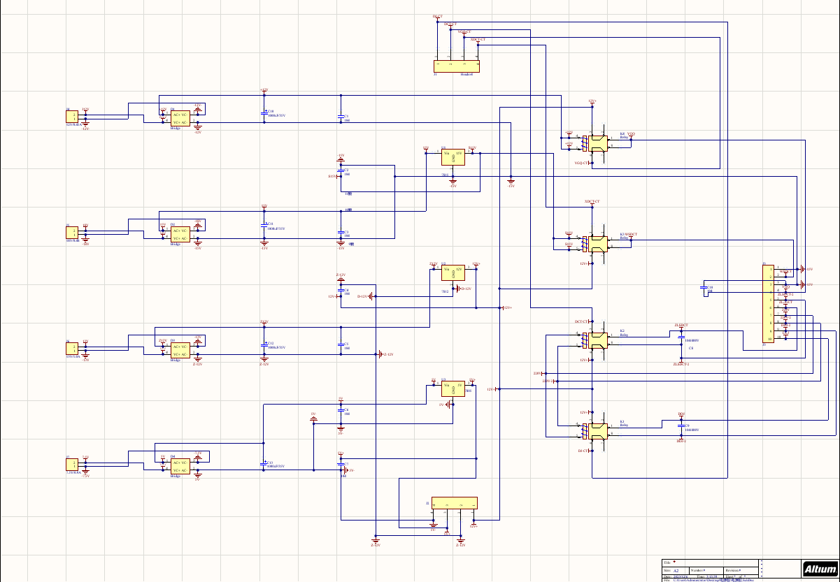Select capacitor C12 near Z12V net
Viewport: 840px width, 582px height.
coord(265,344)
